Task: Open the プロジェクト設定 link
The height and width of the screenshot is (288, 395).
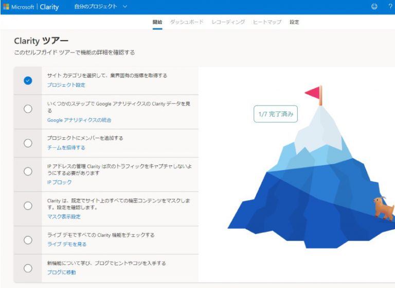Action: 66,85
